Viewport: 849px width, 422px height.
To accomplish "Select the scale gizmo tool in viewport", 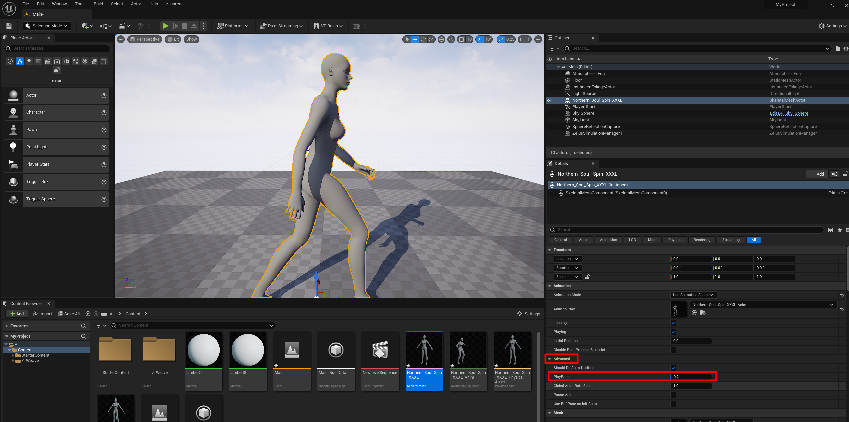I will click(431, 39).
